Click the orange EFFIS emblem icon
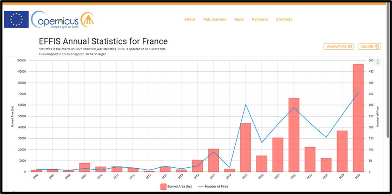The height and width of the screenshot is (194, 392). click(87, 18)
